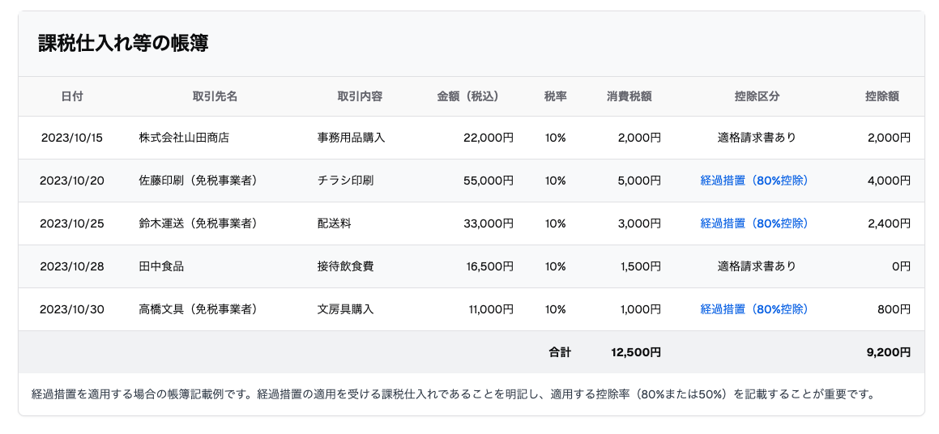Select the 消費税額 column header
Viewport: 939px width, 434px height.
coord(629,96)
